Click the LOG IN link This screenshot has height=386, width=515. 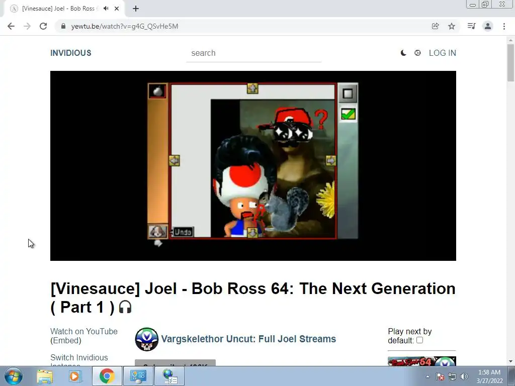click(443, 53)
